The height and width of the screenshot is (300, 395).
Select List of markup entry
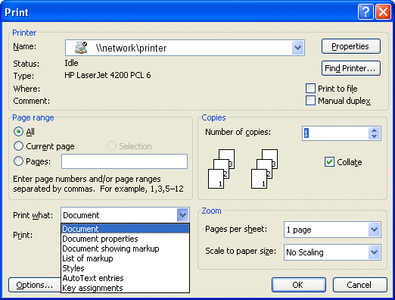(x=125, y=258)
